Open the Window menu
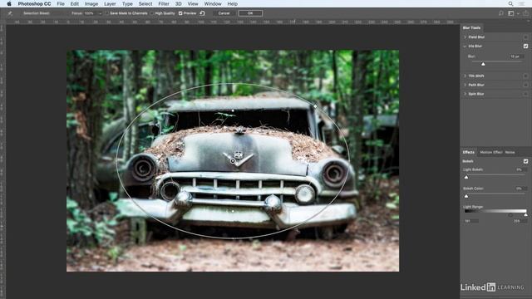Viewport: 532px width, 299px height. [x=213, y=3]
